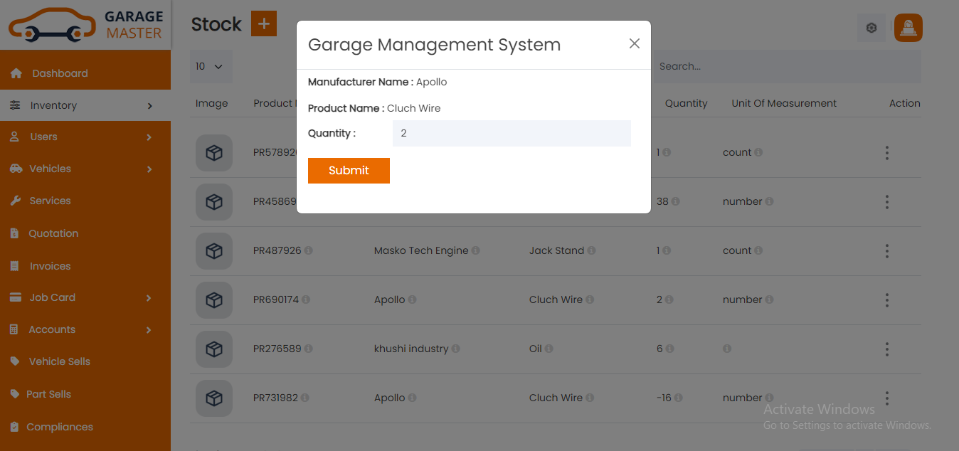This screenshot has height=451, width=959.
Task: Click the Quantity input field
Action: (511, 134)
